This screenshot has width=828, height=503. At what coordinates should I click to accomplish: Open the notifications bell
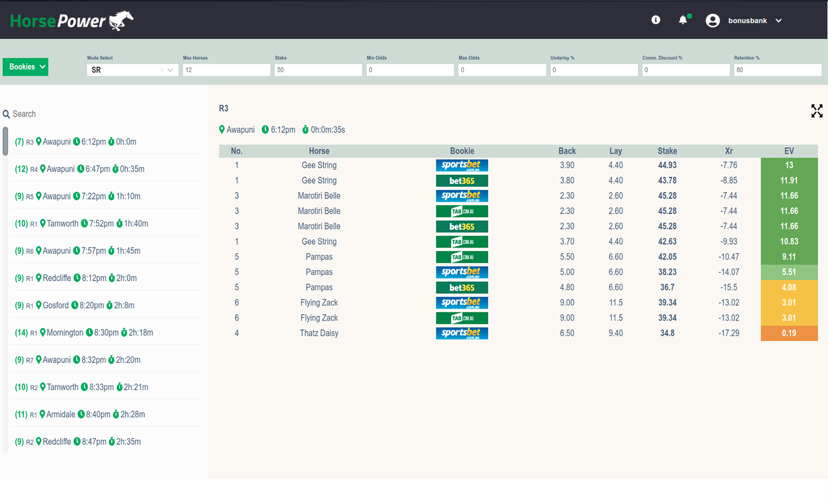[684, 20]
